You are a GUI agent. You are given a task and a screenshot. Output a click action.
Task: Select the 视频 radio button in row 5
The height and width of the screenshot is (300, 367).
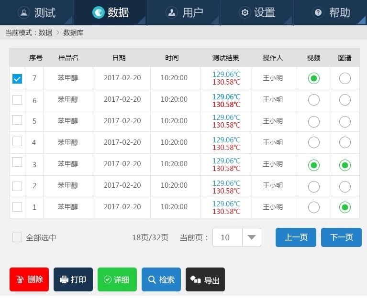coord(313,121)
